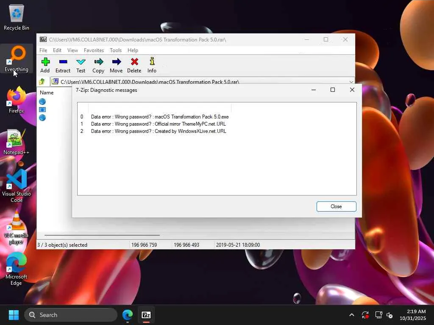Screen dimensions: 434x325
Task: Open the Help menu
Action: pos(133,50)
